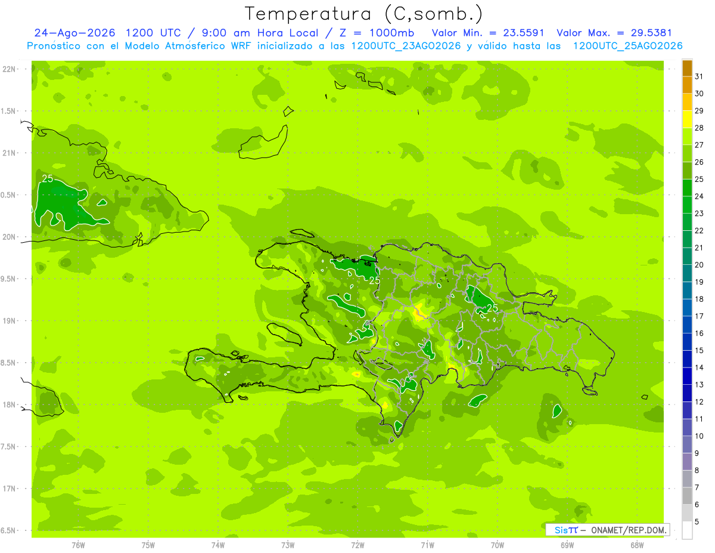Select the '20N' latitude label
This screenshot has width=715, height=553.
(x=10, y=237)
